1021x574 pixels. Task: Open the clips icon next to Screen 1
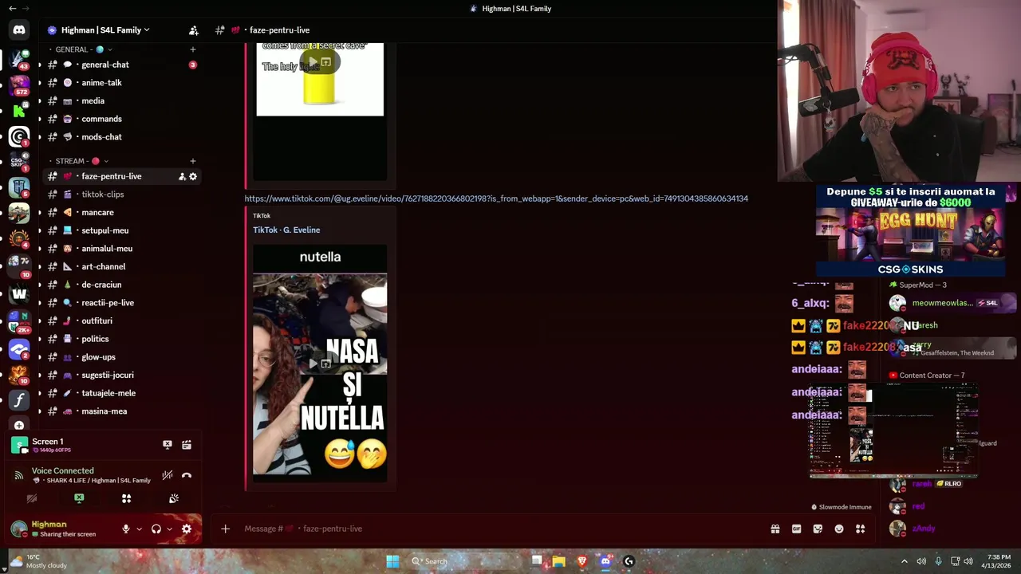[187, 445]
